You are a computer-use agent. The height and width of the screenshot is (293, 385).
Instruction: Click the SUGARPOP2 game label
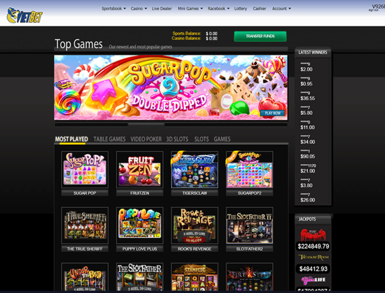(250, 193)
